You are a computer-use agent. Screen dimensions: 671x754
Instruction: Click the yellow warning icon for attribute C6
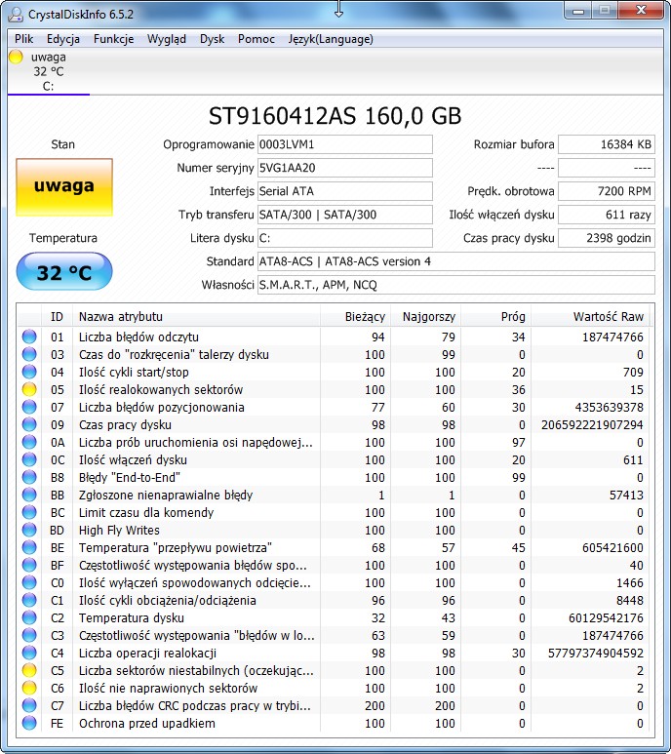[x=29, y=688]
